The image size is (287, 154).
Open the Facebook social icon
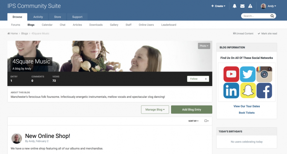pos(264,91)
